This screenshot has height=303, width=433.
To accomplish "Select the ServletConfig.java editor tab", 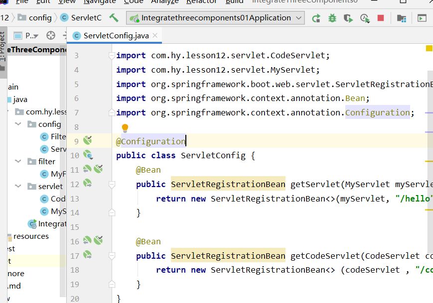I will click(114, 35).
